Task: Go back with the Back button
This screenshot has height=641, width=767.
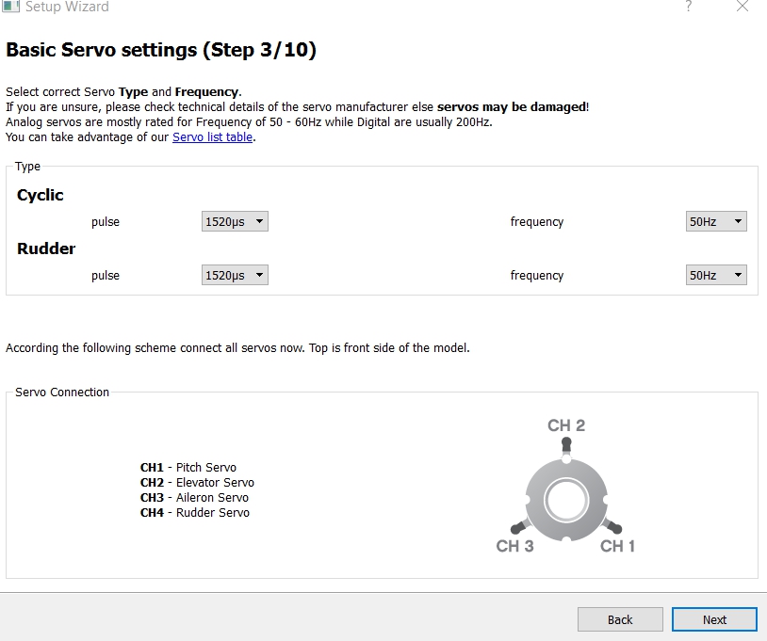Action: coord(620,619)
